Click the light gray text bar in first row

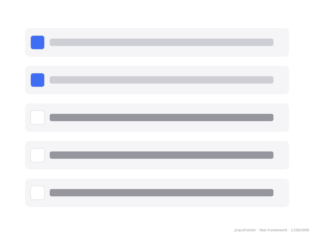pyautogui.click(x=161, y=42)
